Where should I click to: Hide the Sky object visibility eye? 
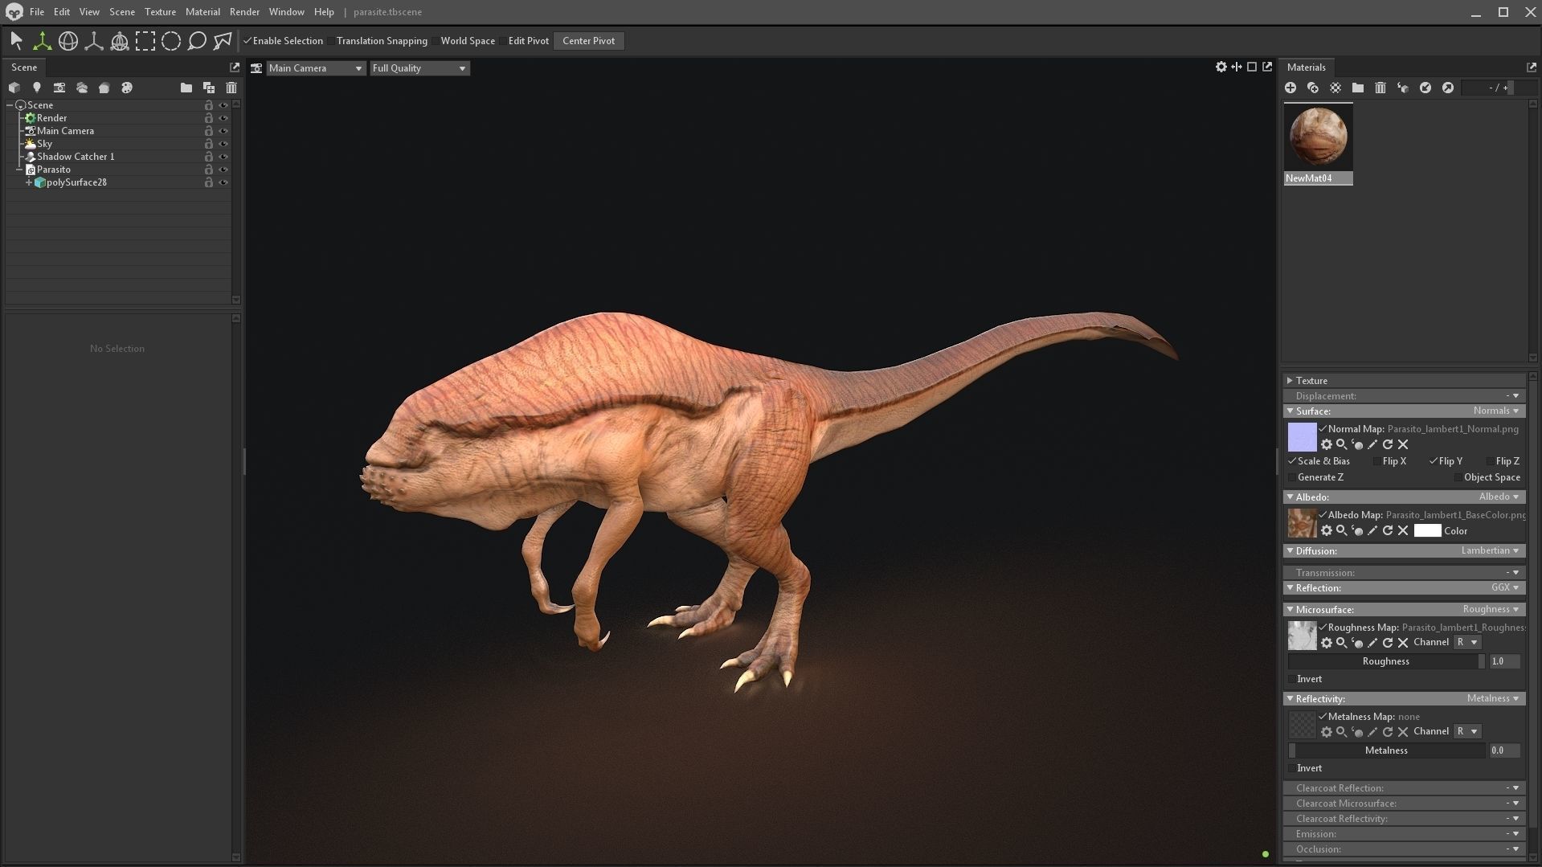[x=223, y=144]
